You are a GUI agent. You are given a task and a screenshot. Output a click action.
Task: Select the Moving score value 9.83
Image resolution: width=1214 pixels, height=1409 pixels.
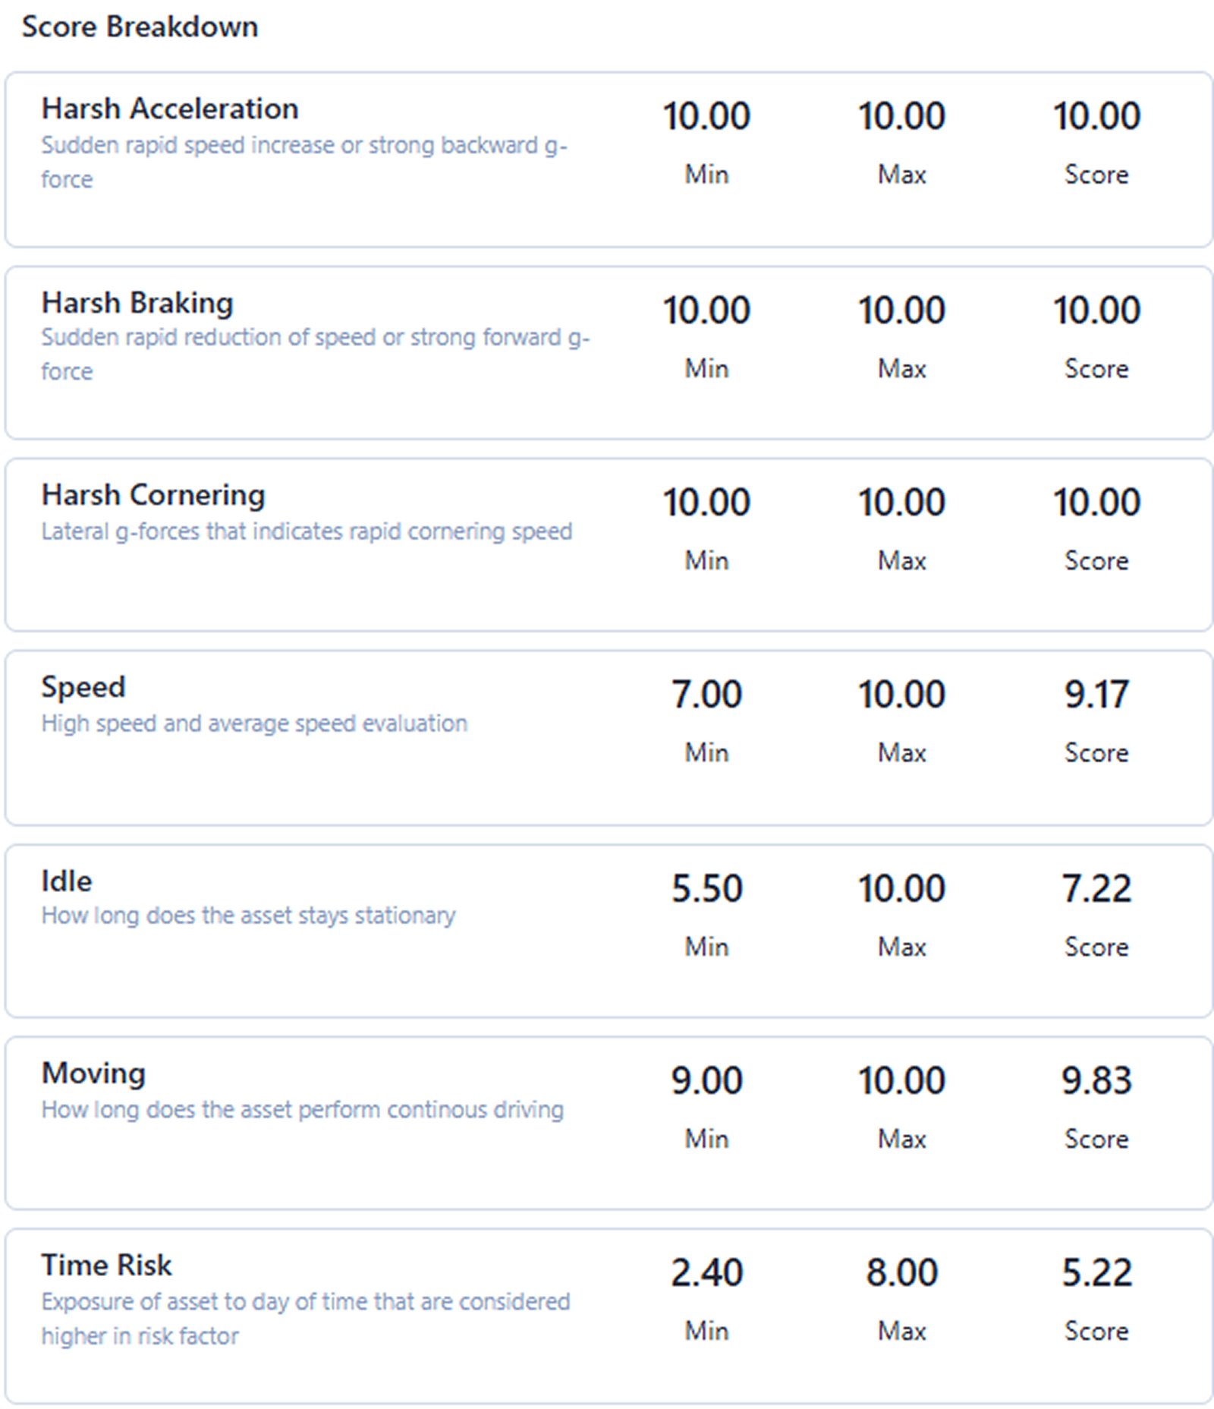1096,1081
